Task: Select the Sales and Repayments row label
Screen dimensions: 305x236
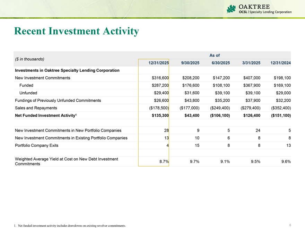Action: point(36,108)
